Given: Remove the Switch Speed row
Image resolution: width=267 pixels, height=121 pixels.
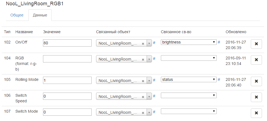Looking at the screenshot, I should coord(256,97).
